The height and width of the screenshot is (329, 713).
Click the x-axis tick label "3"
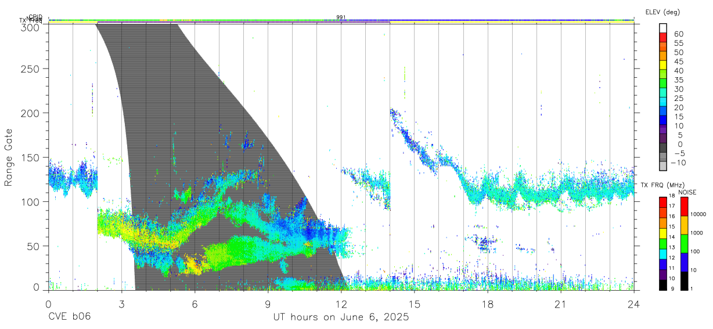click(121, 304)
